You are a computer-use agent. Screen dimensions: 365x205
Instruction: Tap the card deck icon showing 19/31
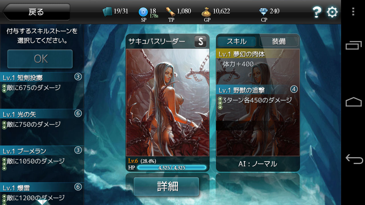pyautogui.click(x=108, y=12)
